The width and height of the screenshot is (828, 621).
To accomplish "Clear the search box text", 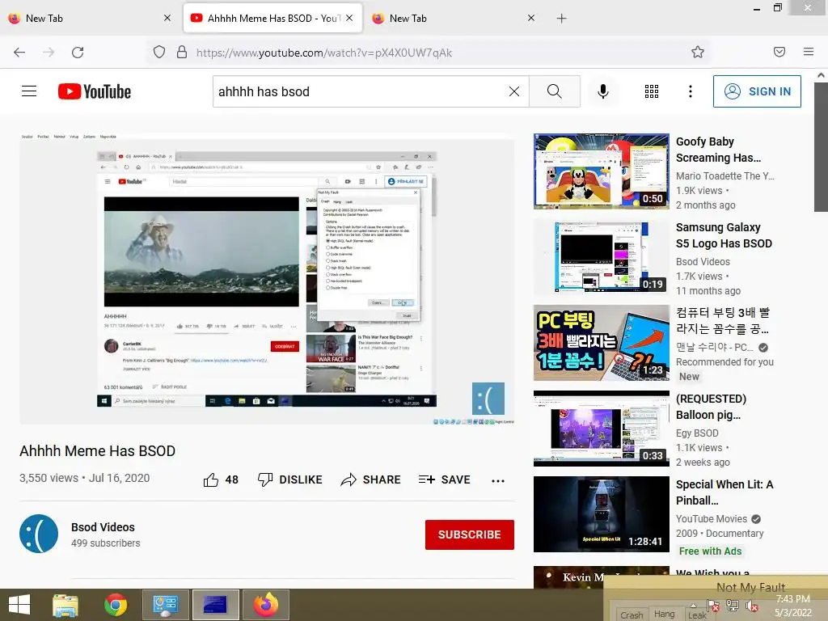I will [513, 91].
